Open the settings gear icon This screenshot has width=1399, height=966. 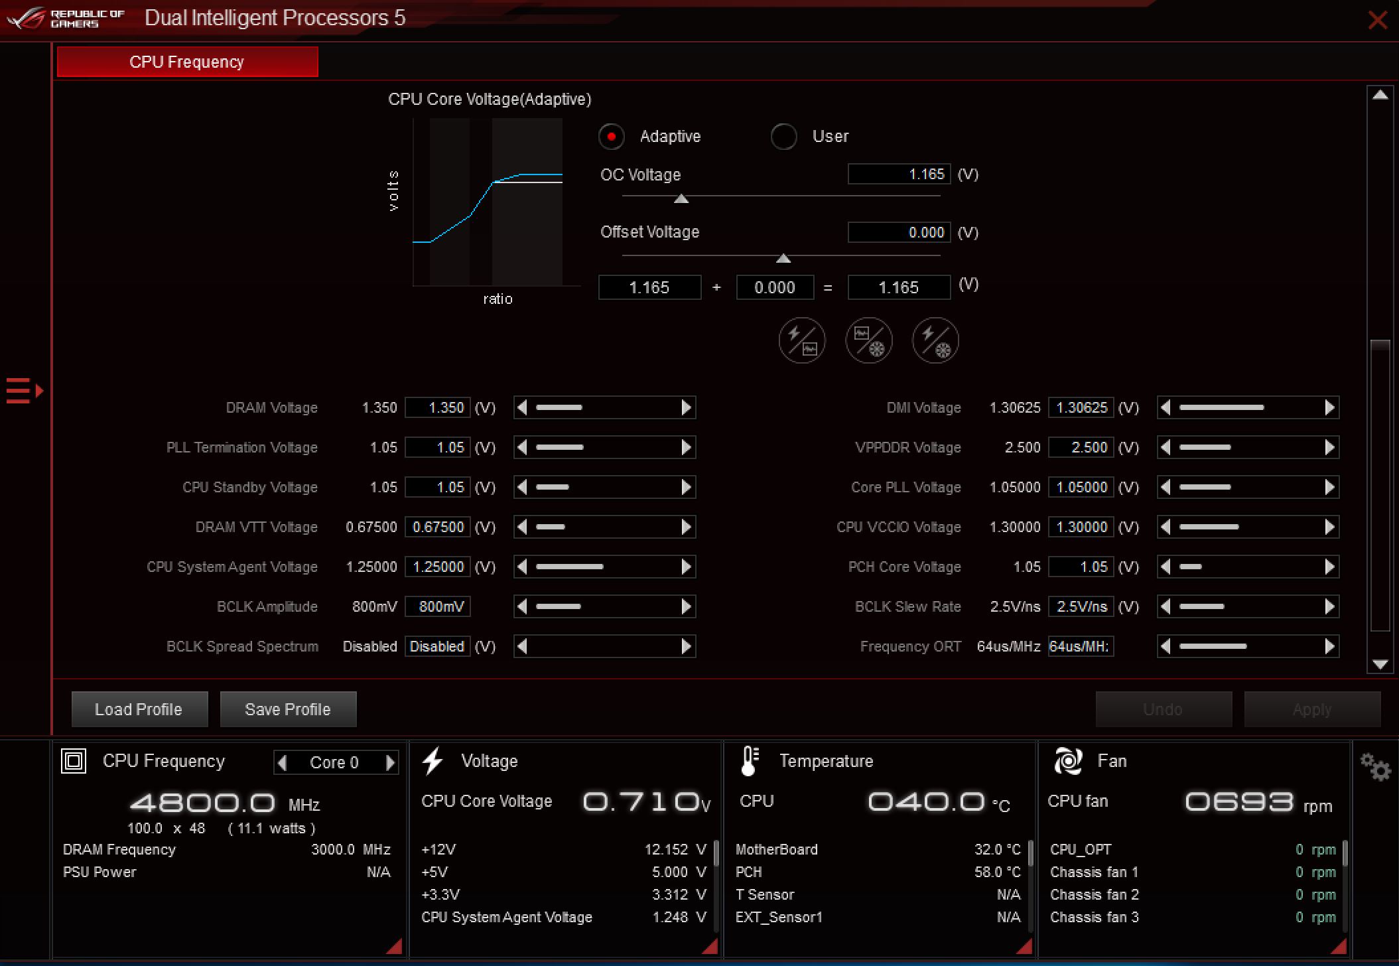(x=1375, y=767)
